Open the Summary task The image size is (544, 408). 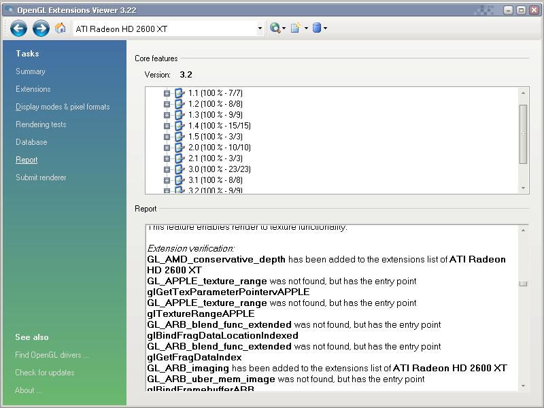(x=31, y=71)
